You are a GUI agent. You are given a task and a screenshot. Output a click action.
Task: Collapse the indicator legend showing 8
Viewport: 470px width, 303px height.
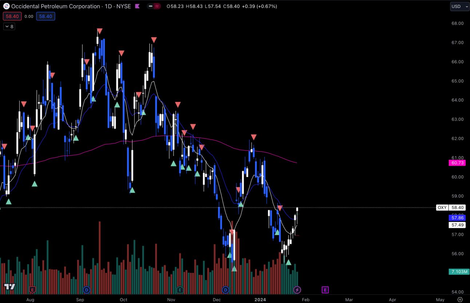9,26
